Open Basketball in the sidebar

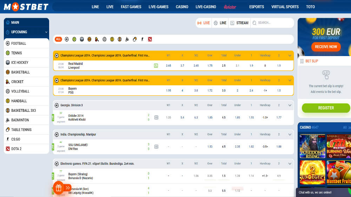26,72
